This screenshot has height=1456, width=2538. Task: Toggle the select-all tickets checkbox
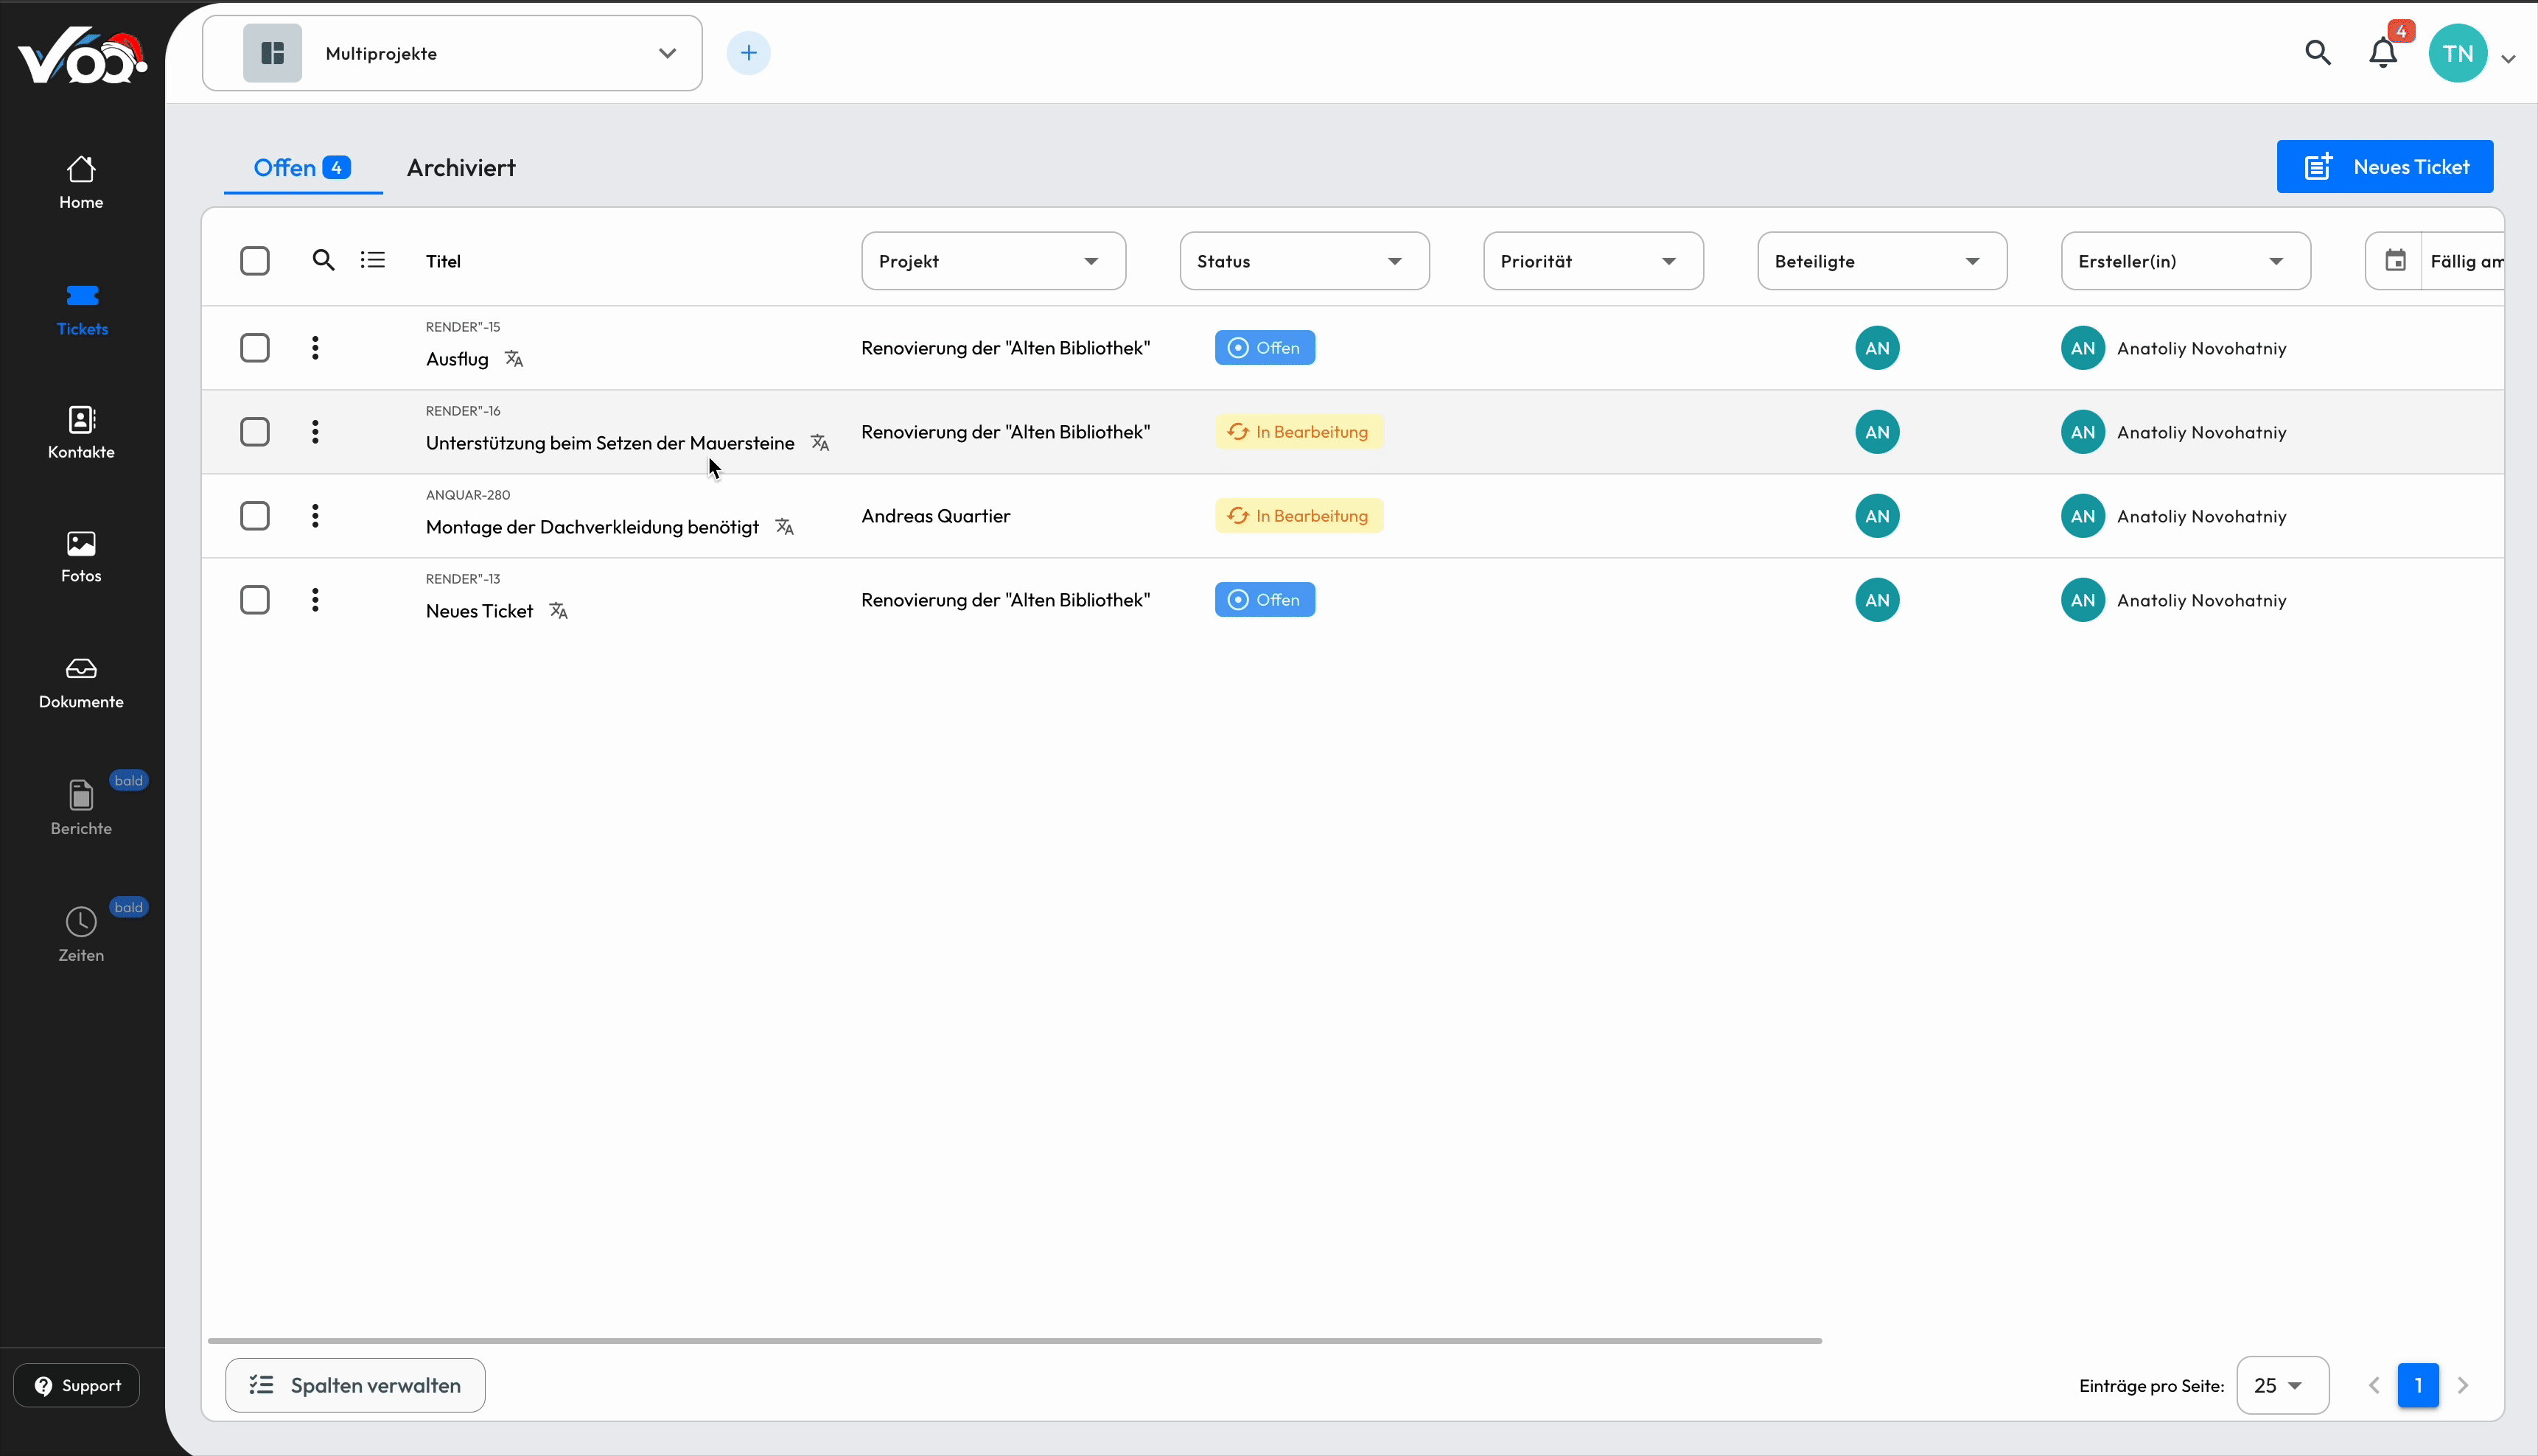255,260
